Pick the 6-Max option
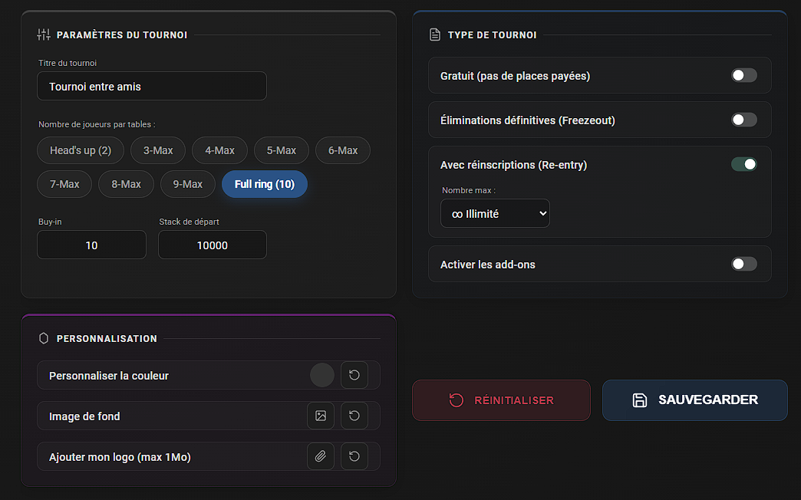801x500 pixels. (343, 150)
